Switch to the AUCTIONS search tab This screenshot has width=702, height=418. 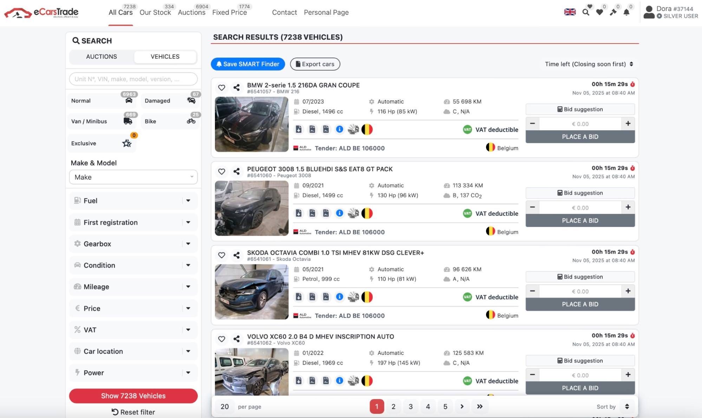pyautogui.click(x=101, y=57)
